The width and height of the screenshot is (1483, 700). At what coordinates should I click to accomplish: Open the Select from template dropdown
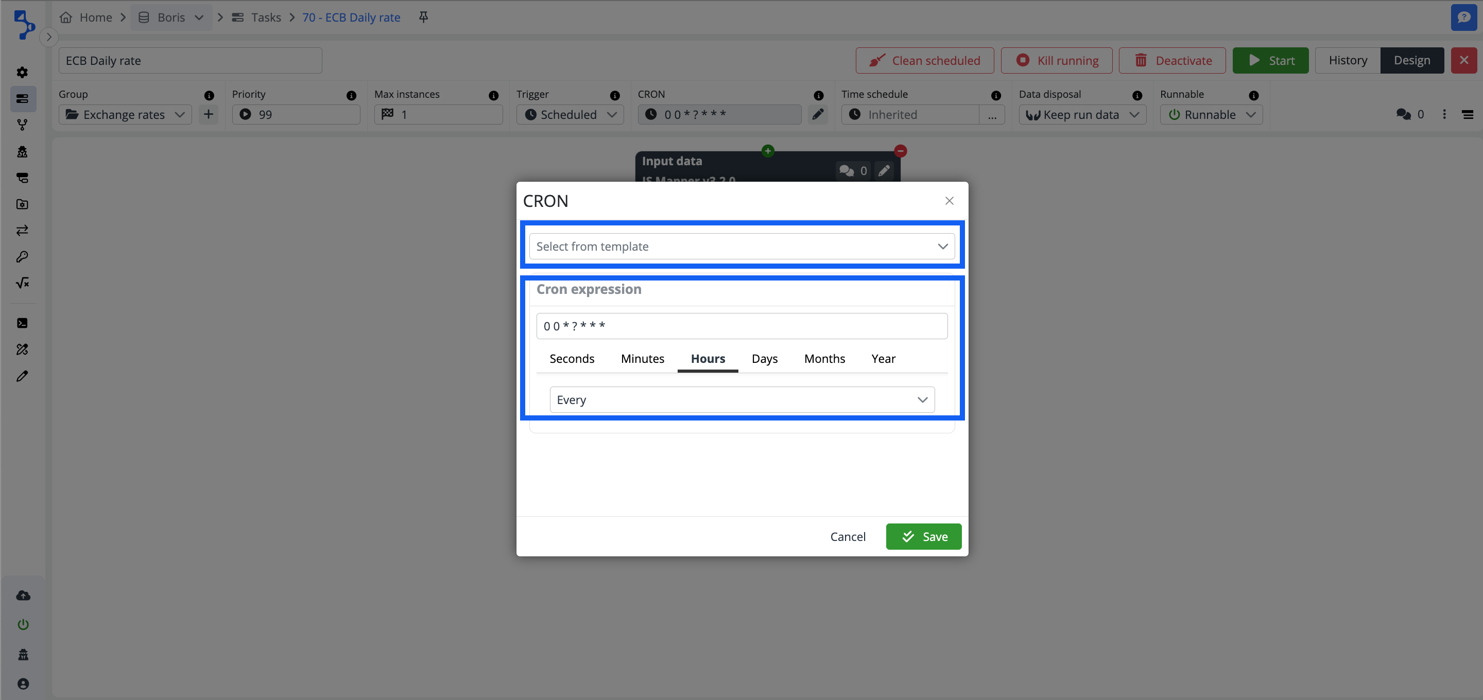pyautogui.click(x=741, y=247)
